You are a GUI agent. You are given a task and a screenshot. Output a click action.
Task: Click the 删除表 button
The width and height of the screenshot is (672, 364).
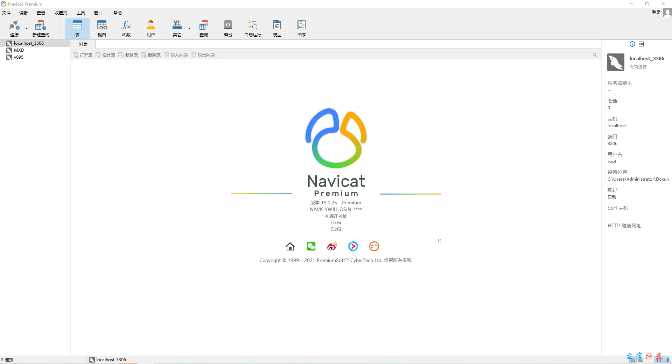click(x=151, y=55)
